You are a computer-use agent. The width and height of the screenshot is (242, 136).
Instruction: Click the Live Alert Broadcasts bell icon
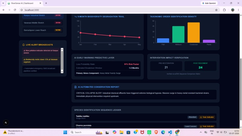click(x=24, y=45)
